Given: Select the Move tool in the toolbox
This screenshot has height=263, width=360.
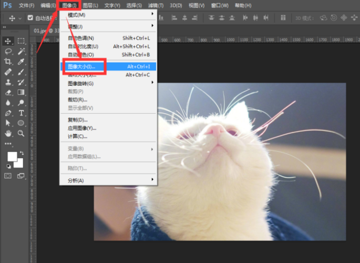Looking at the screenshot, I should point(8,41).
